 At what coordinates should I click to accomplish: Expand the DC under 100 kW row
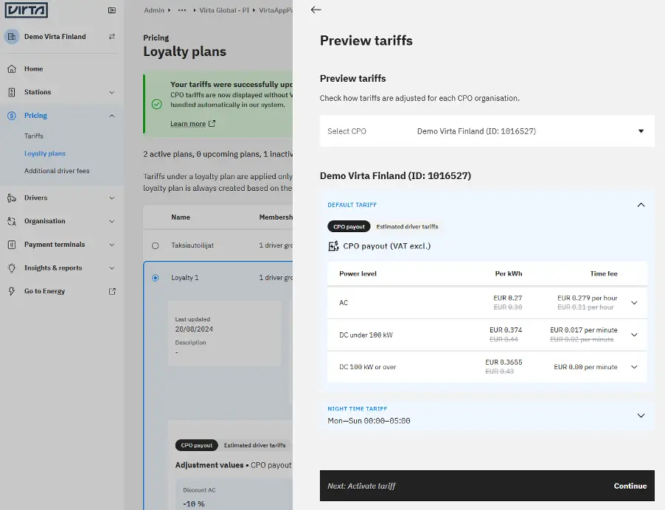[634, 335]
